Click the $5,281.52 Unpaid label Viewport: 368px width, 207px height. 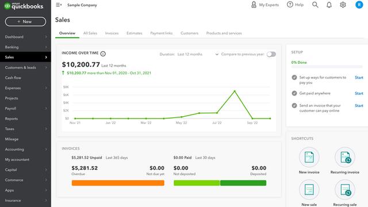pos(87,158)
